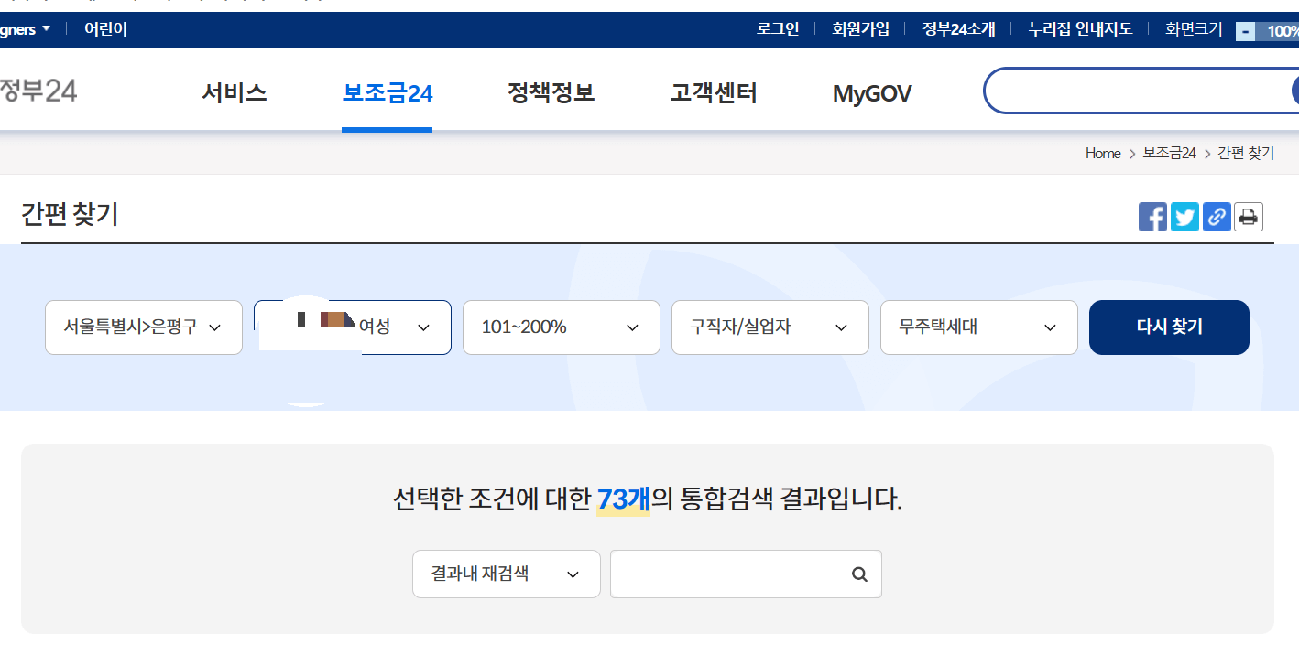Click the 다시 찾기 button

point(1169,327)
